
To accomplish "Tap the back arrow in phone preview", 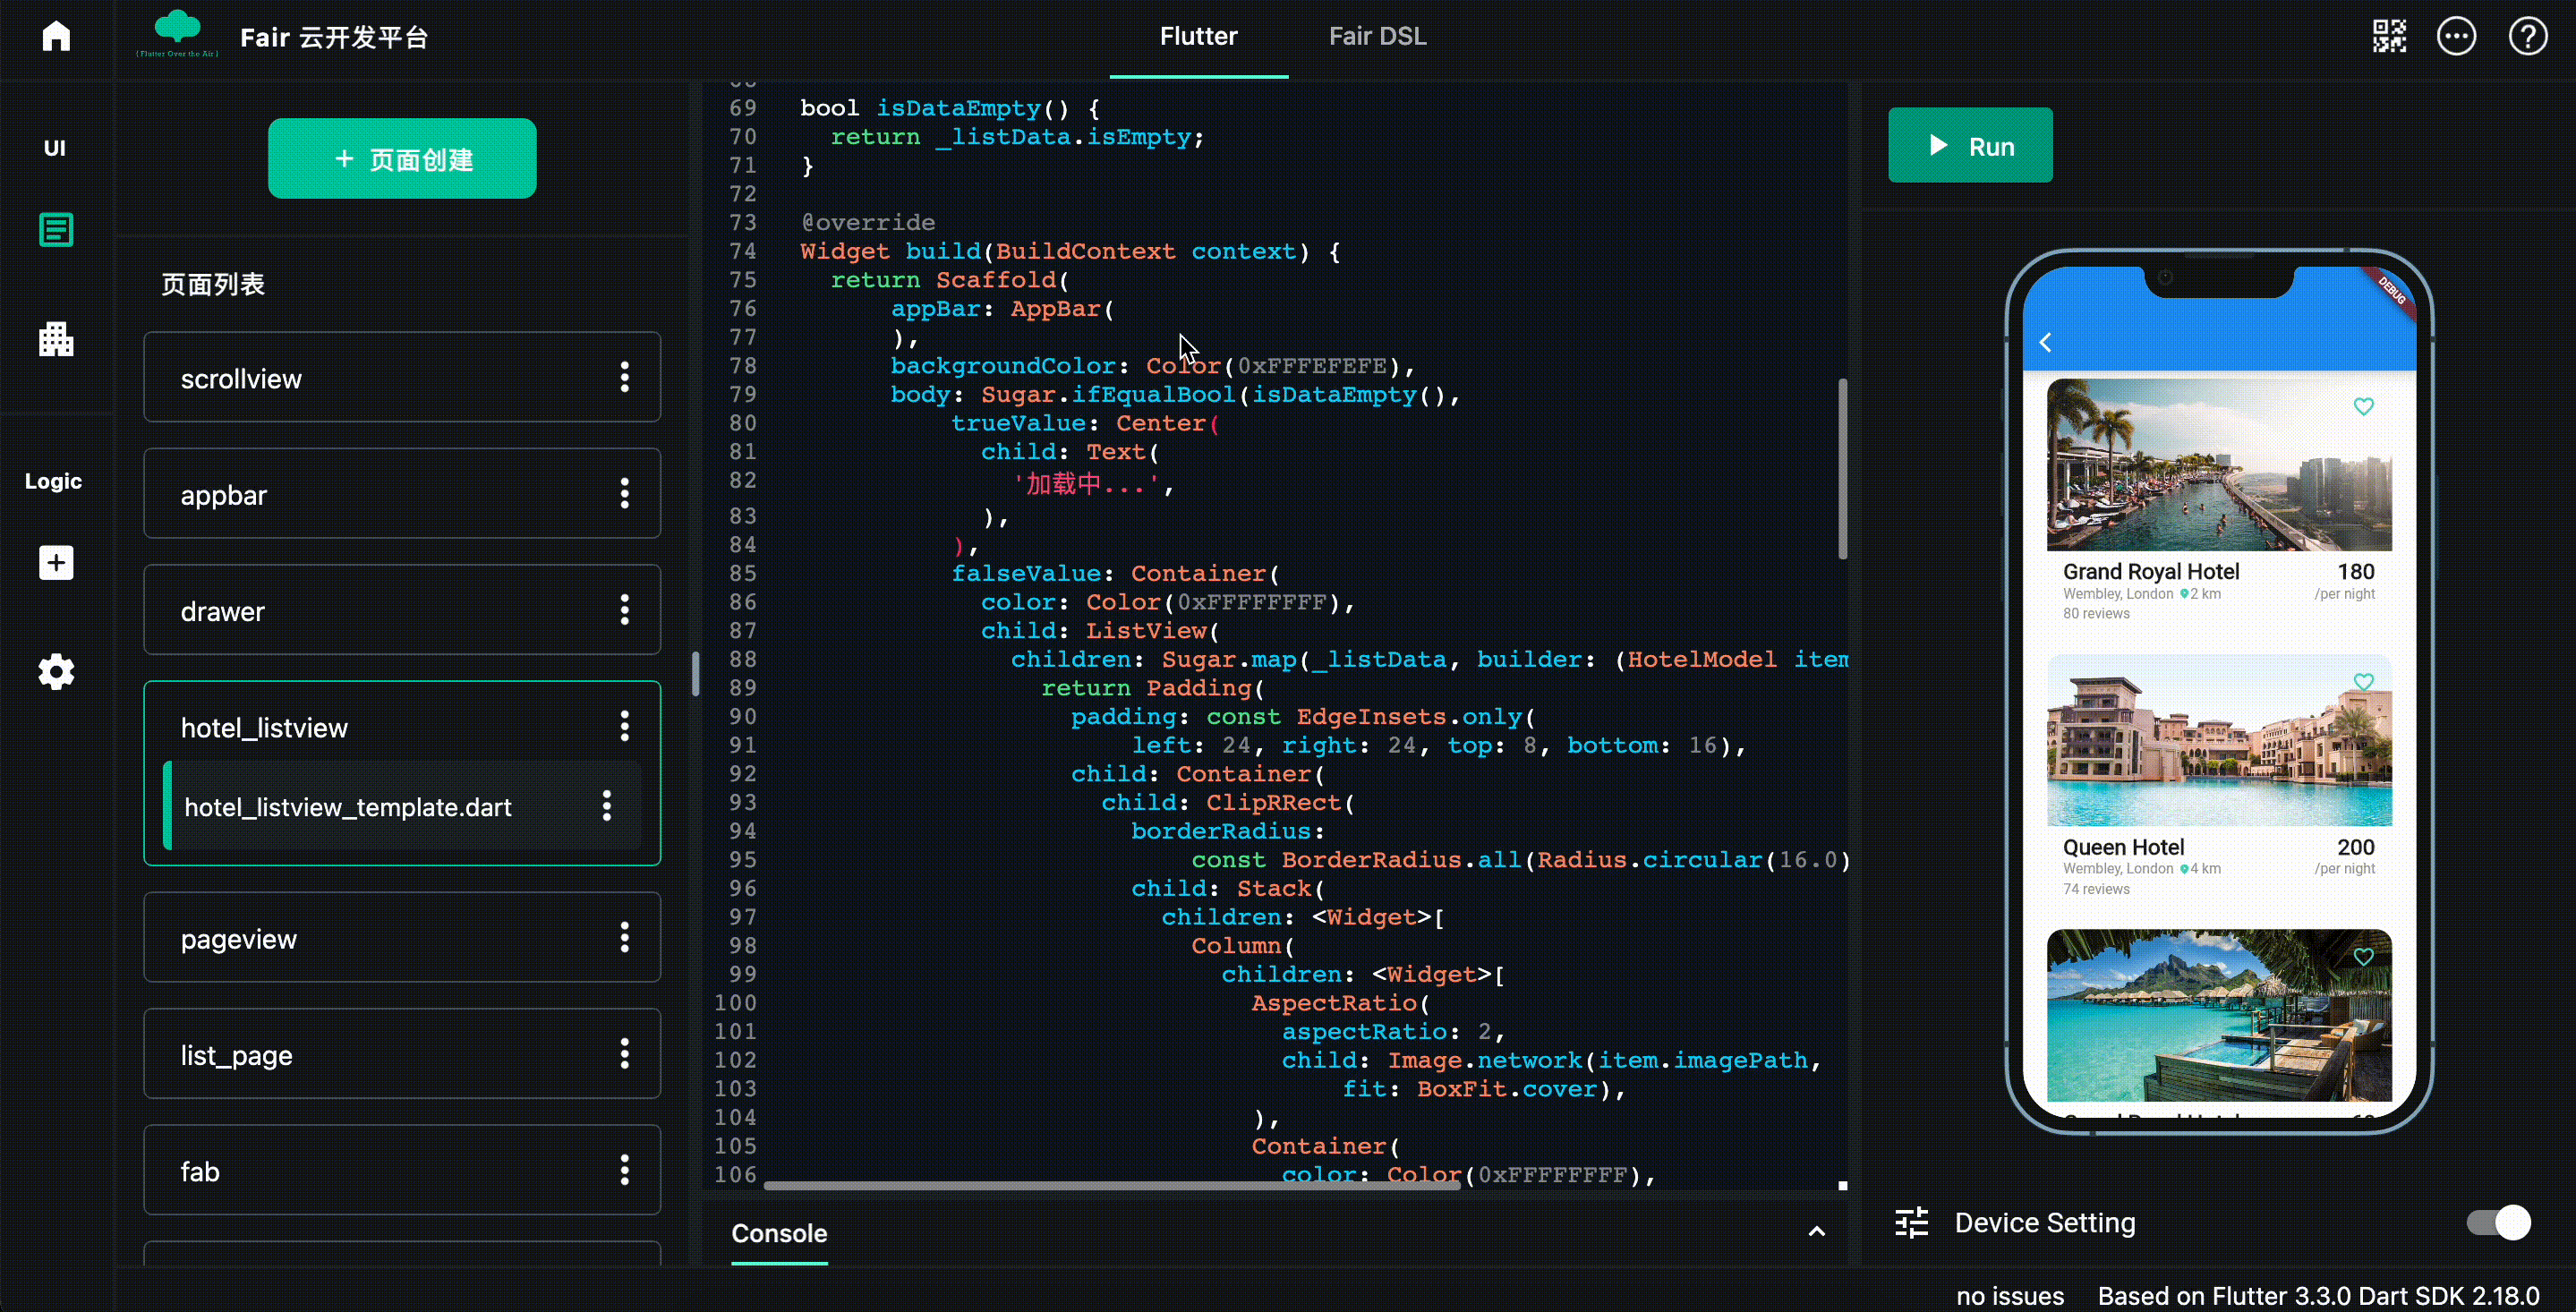I will pyautogui.click(x=2046, y=342).
